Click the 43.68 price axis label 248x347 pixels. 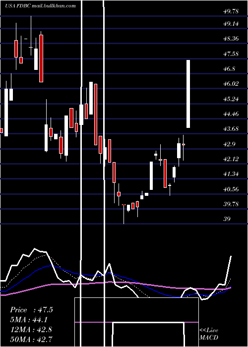click(x=231, y=129)
